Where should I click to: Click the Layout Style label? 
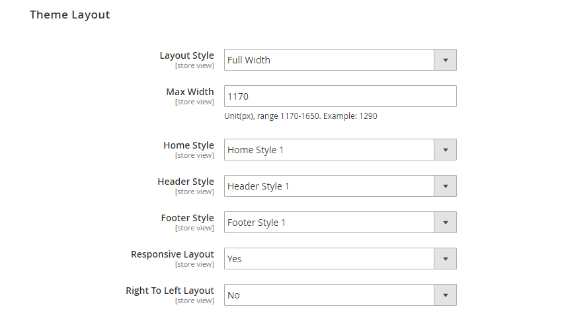click(x=186, y=55)
